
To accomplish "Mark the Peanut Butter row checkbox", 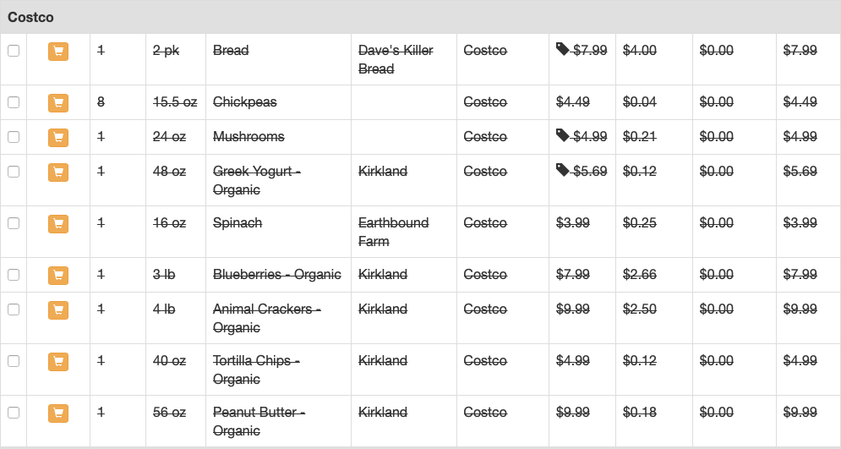I will click(x=14, y=412).
